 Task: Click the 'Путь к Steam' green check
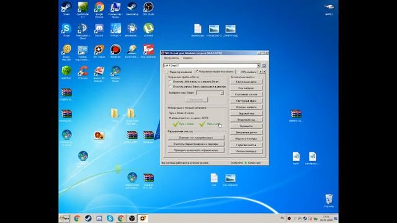[184, 124]
